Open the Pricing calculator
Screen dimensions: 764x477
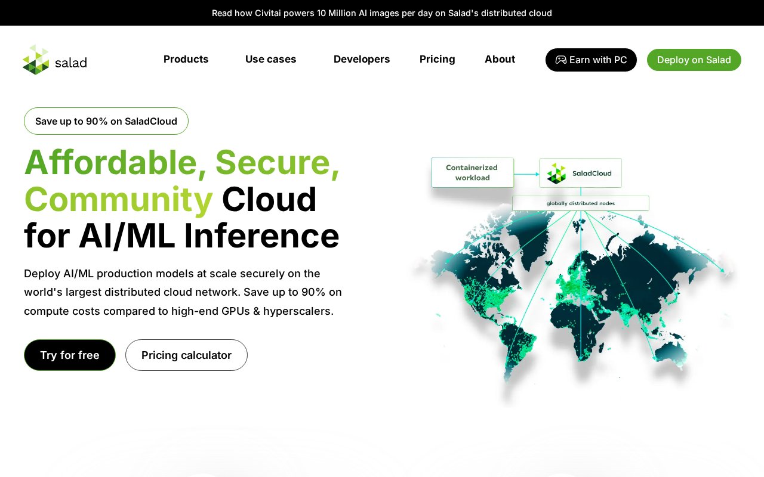(x=186, y=355)
